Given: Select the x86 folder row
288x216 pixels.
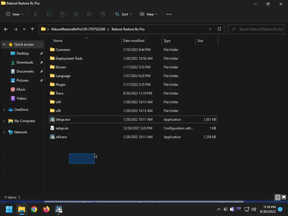Looking at the screenshot, I should [x=133, y=111].
